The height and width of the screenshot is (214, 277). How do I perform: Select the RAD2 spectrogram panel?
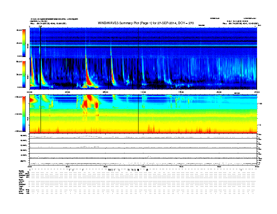(x=143, y=43)
